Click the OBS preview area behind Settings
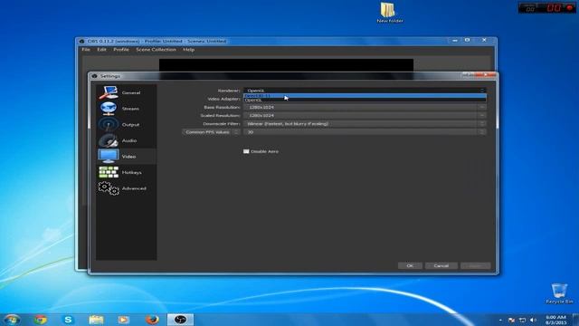 (286, 64)
